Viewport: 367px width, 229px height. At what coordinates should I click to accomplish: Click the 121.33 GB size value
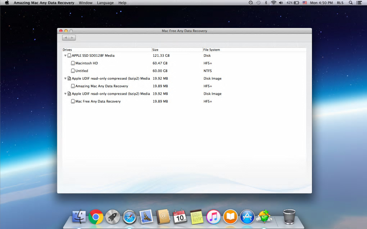[161, 56]
